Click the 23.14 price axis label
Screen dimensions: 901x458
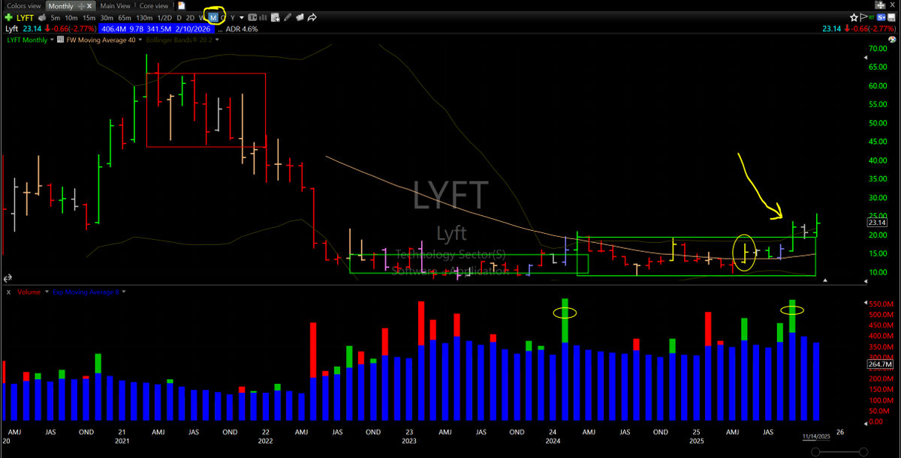click(877, 222)
